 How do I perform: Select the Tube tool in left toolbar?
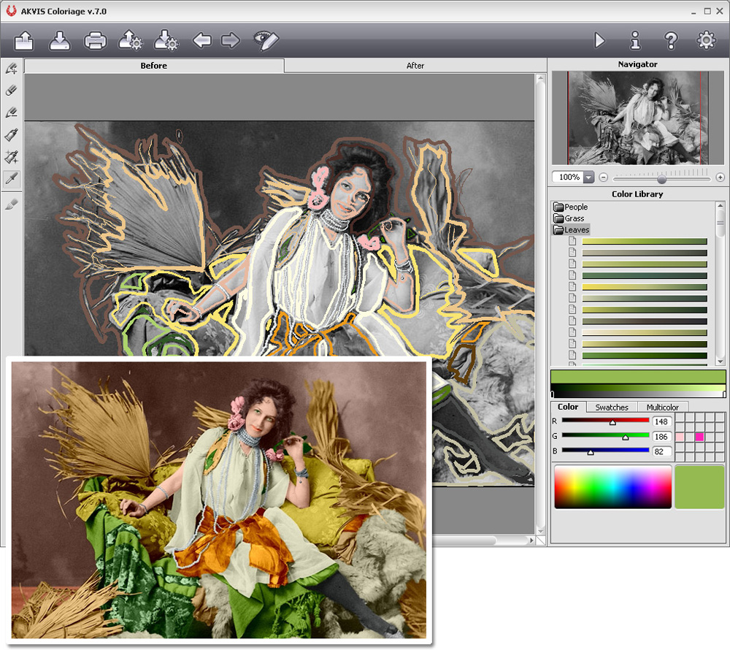tap(12, 135)
